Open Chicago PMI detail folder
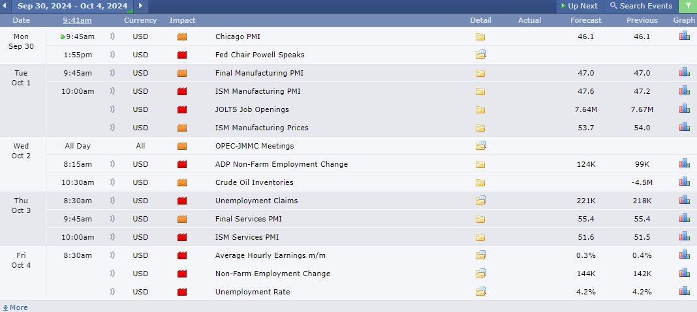697x312 pixels. [480, 37]
